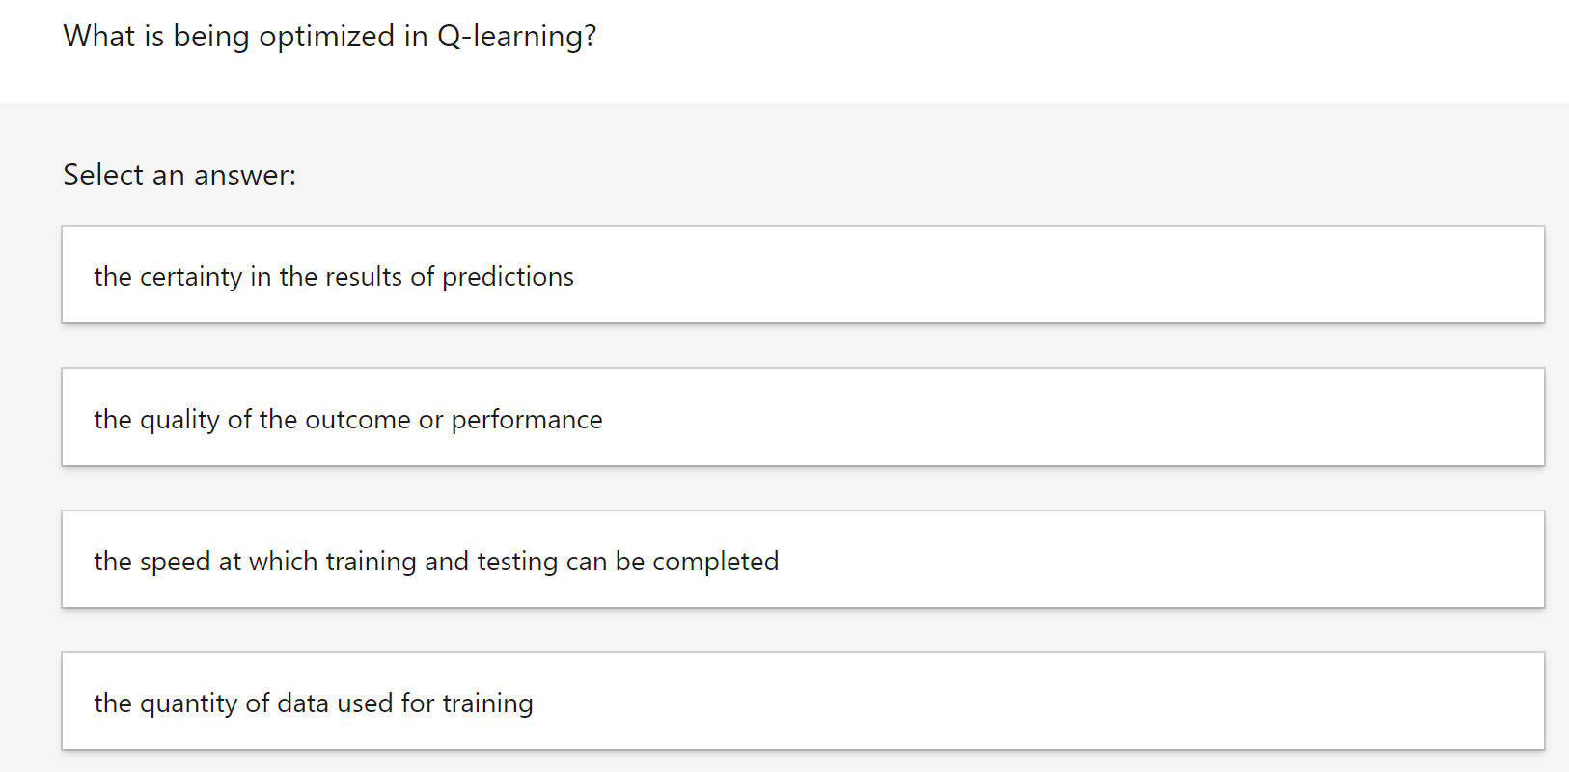The image size is (1569, 772).
Task: Select the quantity answer card
Action: click(x=803, y=702)
